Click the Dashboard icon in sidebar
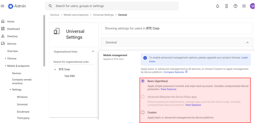This screenshot has width=255, height=123. (3, 29)
